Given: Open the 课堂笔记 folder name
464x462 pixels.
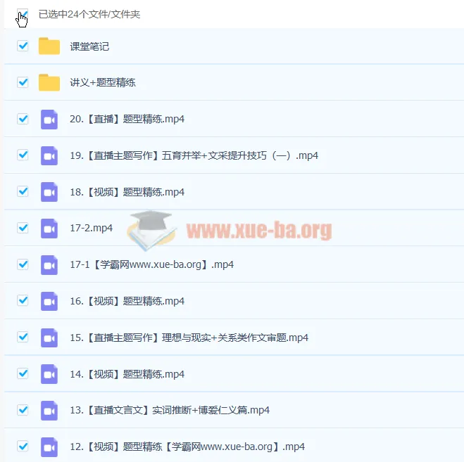Looking at the screenshot, I should pos(89,47).
